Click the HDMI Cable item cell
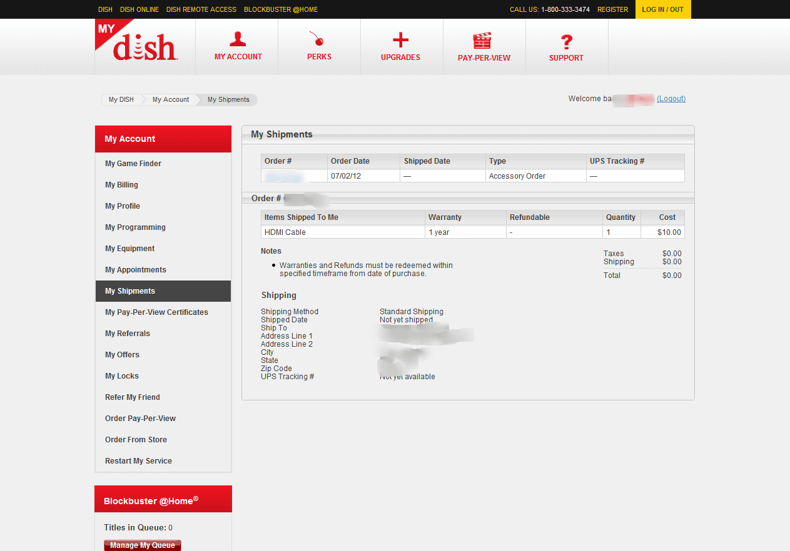 [x=343, y=232]
